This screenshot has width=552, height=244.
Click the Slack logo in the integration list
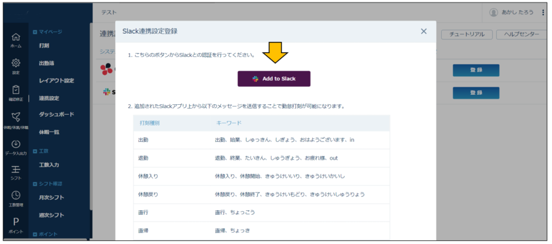pos(106,92)
